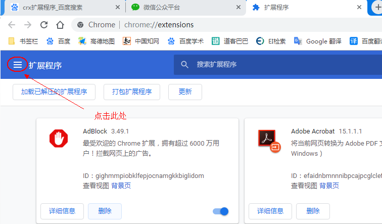382x224 pixels.
Task: Open the 道客巴巴 bookmark
Action: 230,41
